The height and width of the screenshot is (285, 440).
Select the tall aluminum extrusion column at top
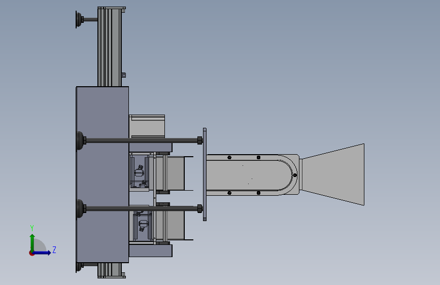coord(110,47)
